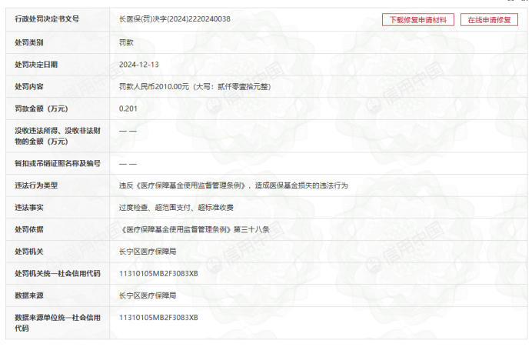
Task: Click the 处罚内容 label
Action: (x=29, y=87)
